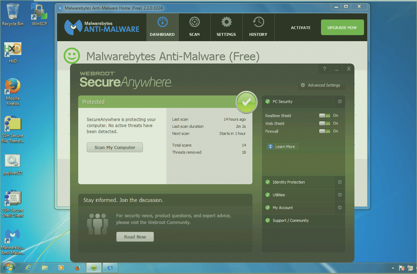417x274 pixels.
Task: Select the Scan icon in Malwarebytes toolbar
Action: (194, 27)
